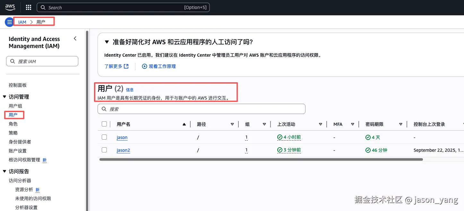464x211 pixels.
Task: Open the services grid menu icon
Action: (x=28, y=7)
